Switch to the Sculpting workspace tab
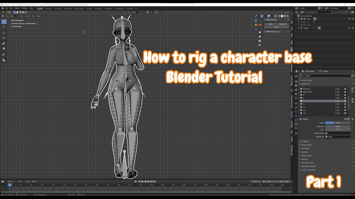The image size is (355, 199). coord(58,9)
